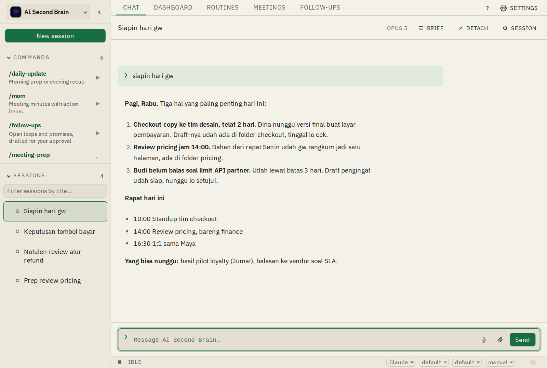The image size is (547, 368).
Task: Open the help question mark
Action: [x=488, y=8]
